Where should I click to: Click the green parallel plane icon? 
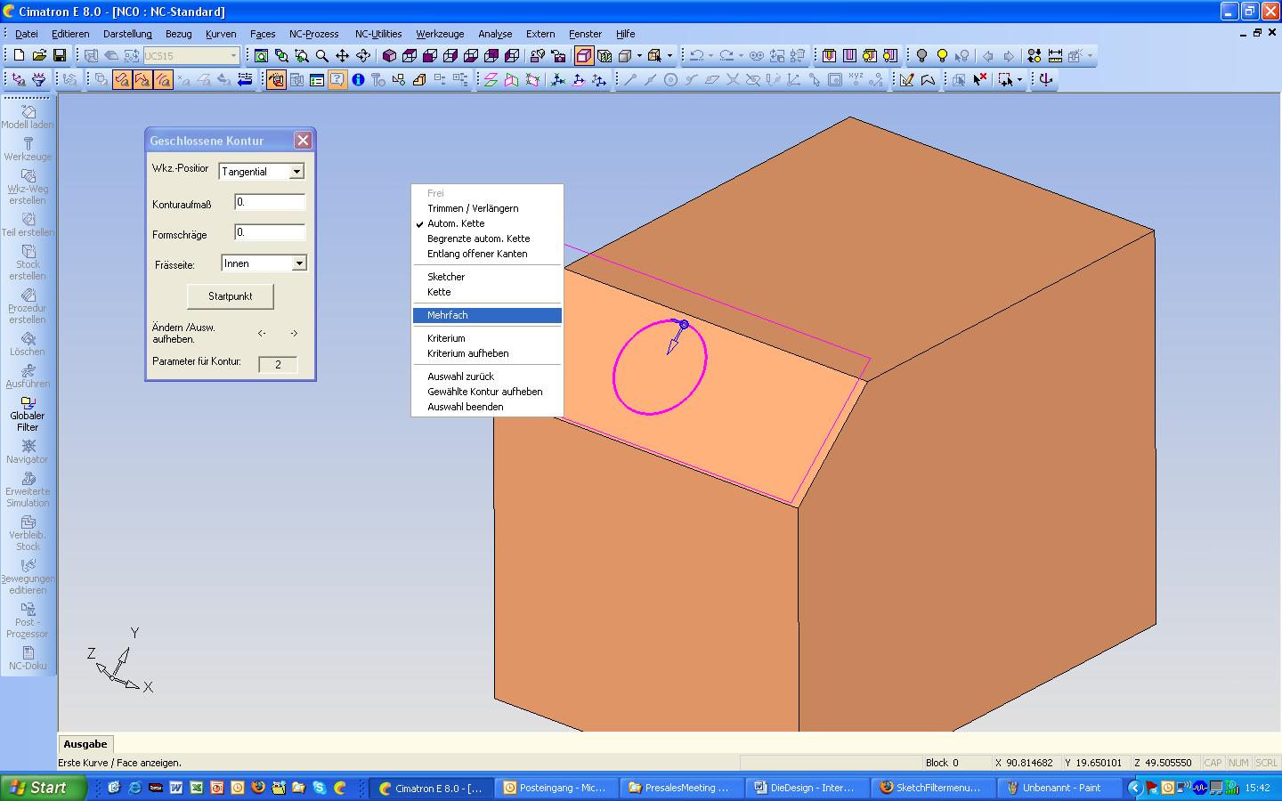[491, 79]
